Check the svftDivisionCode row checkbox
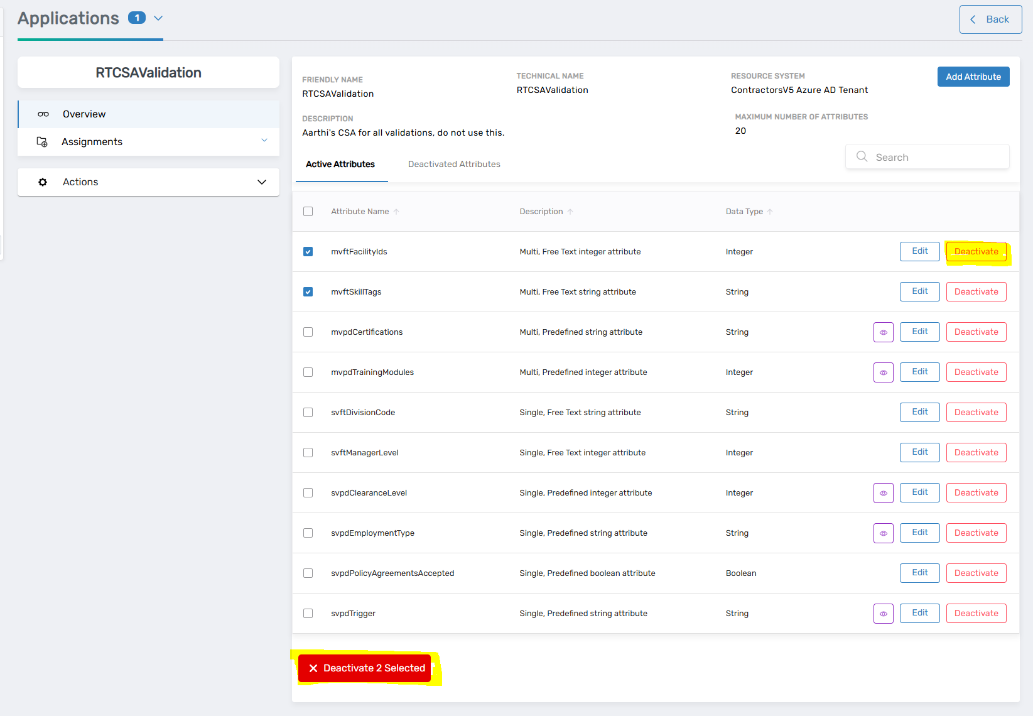 [308, 412]
